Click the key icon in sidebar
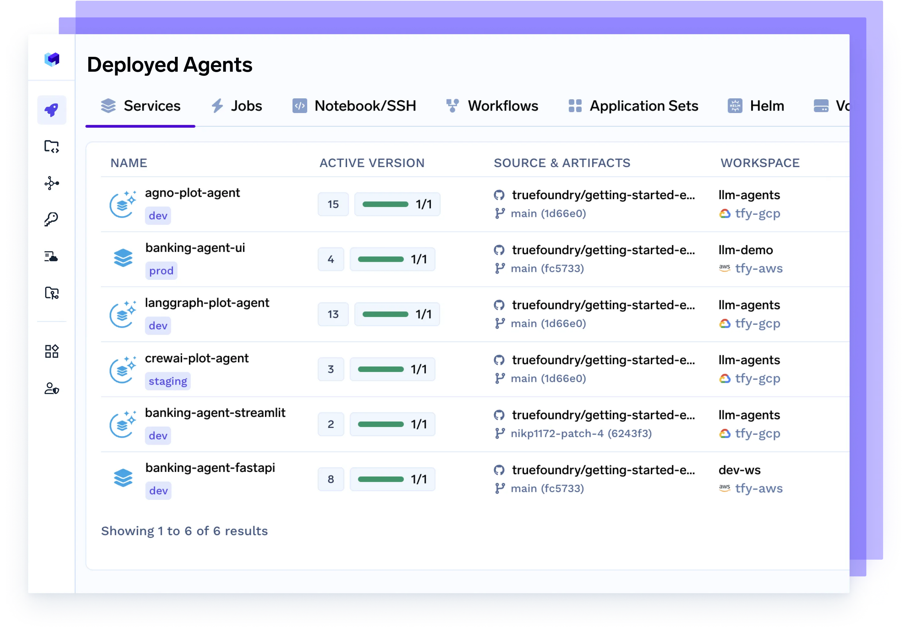The image size is (906, 632). [x=52, y=219]
